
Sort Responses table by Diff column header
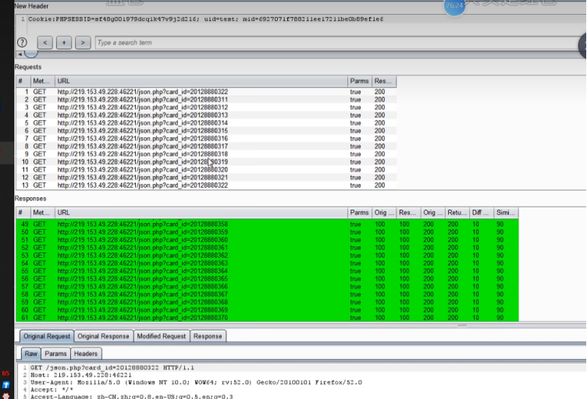click(479, 213)
